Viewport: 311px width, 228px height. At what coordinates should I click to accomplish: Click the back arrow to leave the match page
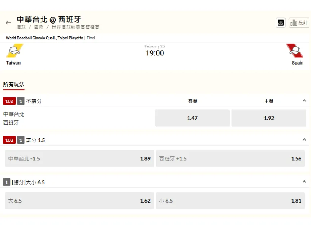8,22
